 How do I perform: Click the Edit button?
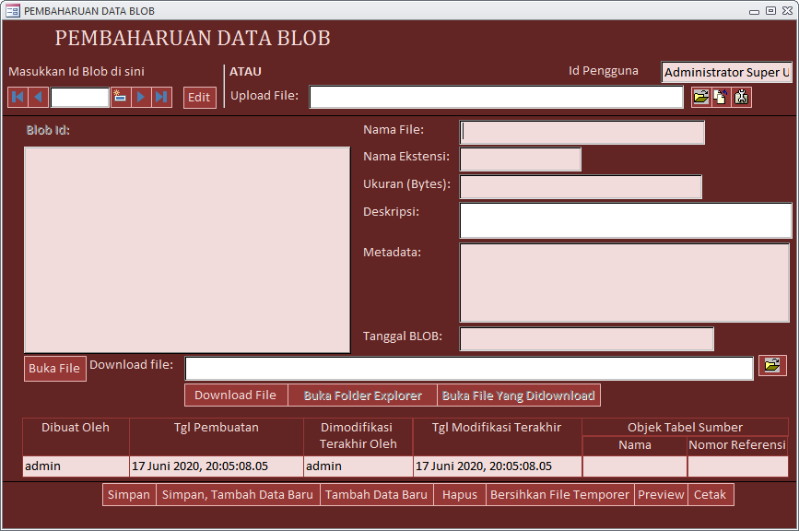pos(199,97)
